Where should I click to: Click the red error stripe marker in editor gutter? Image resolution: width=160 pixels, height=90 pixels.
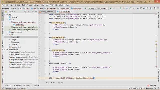[156, 66]
